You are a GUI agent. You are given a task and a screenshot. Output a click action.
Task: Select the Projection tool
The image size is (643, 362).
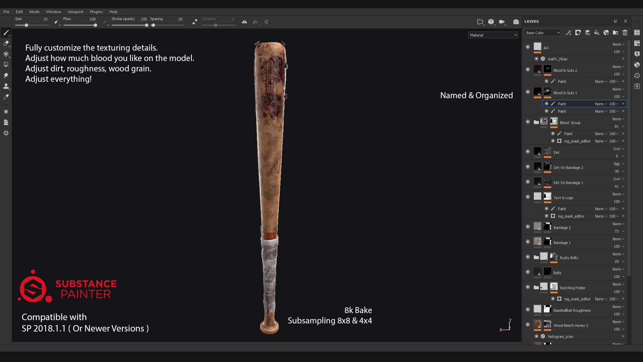pos(6,54)
